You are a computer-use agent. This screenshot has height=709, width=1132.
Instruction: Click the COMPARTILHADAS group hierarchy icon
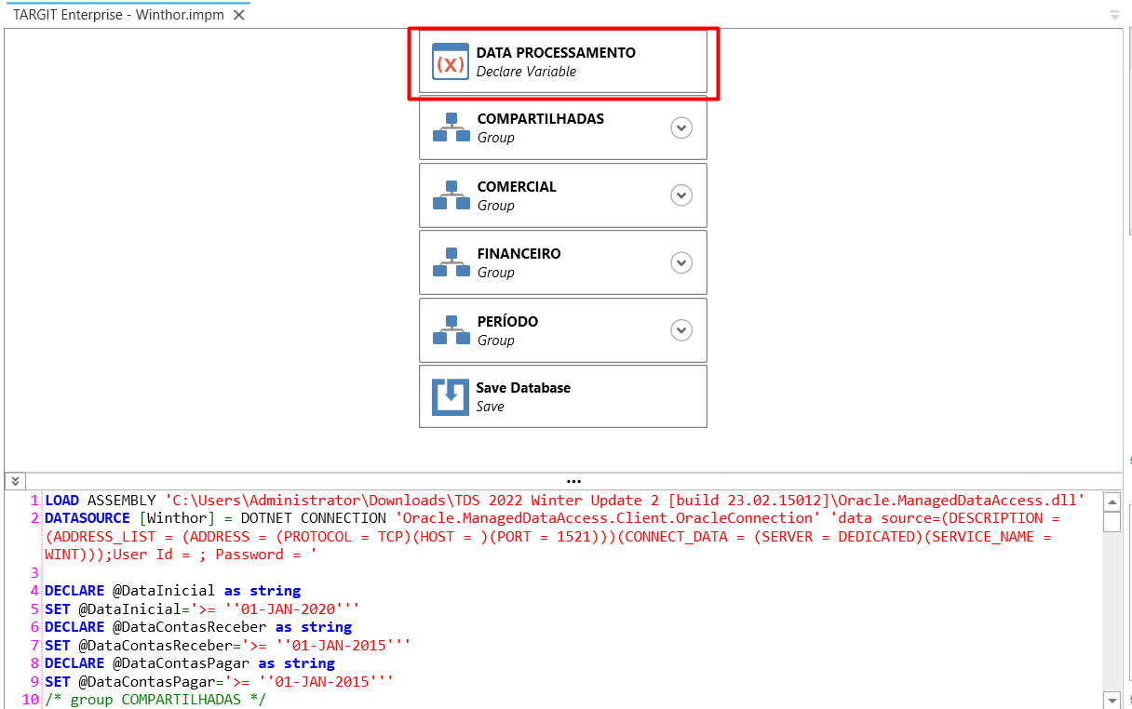point(451,128)
